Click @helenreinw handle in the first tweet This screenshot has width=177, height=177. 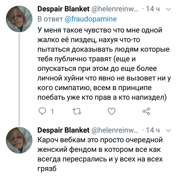(x=117, y=10)
